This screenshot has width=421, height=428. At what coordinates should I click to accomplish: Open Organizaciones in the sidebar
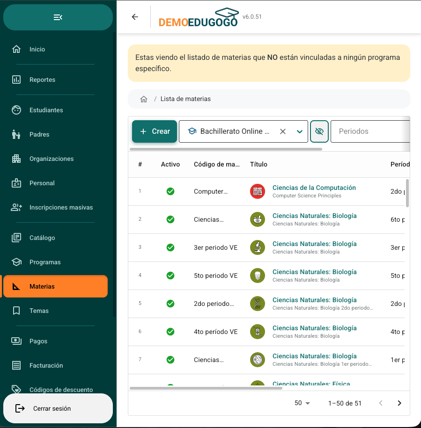point(55,159)
